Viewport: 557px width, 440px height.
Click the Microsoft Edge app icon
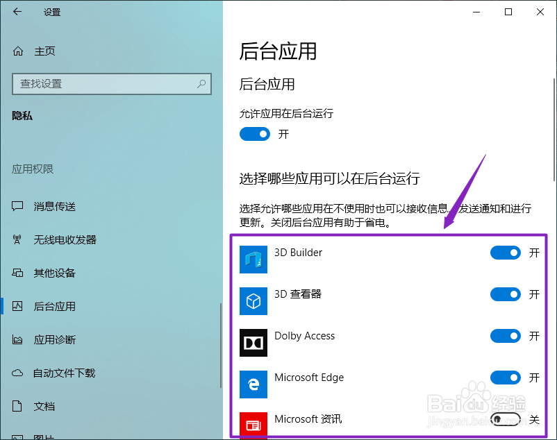[x=253, y=384]
